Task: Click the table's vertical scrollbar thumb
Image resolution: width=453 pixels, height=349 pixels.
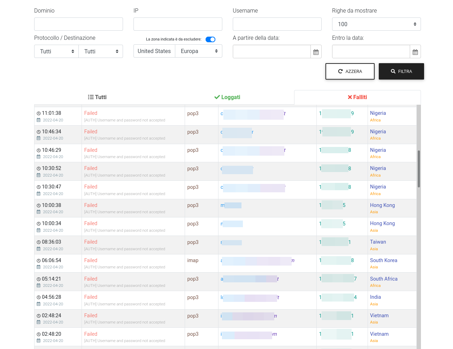Action: (x=419, y=169)
